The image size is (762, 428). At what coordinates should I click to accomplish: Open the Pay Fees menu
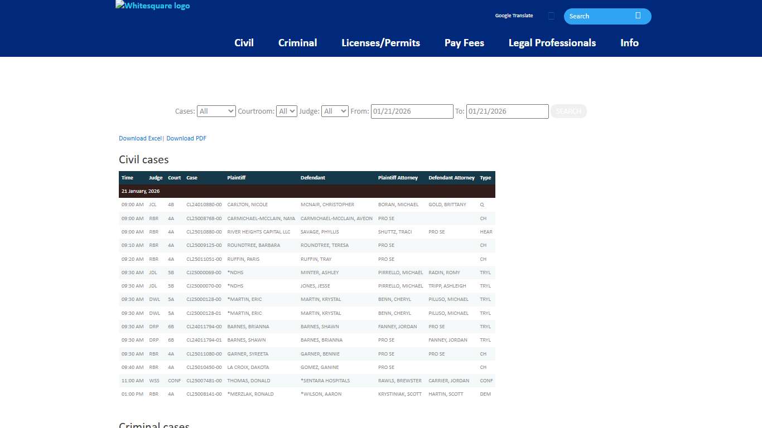(x=464, y=43)
